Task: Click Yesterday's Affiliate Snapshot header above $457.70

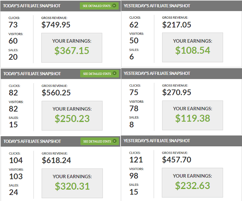Action: pos(157,141)
